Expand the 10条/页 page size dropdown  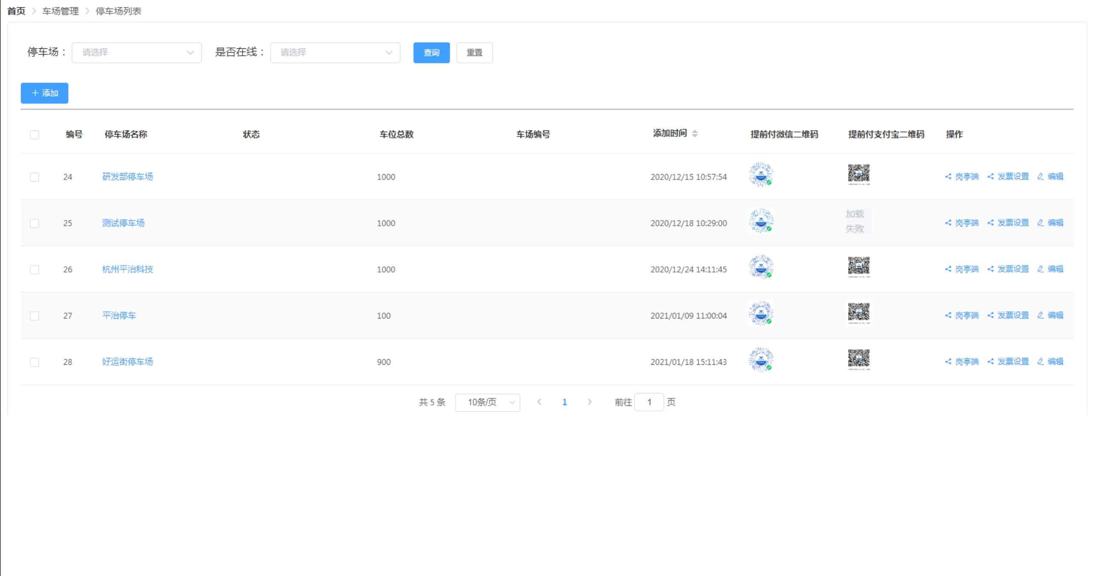click(488, 402)
